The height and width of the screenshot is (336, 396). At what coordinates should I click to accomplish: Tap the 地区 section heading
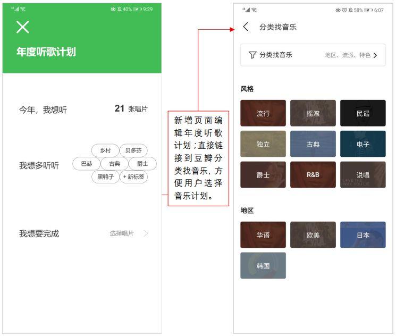pos(247,211)
